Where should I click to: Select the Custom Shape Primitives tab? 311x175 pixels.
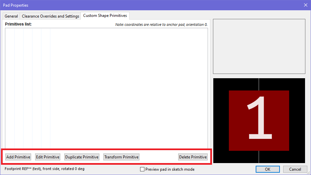pos(105,16)
